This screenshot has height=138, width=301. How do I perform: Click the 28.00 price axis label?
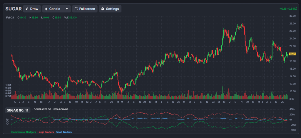point(292,23)
